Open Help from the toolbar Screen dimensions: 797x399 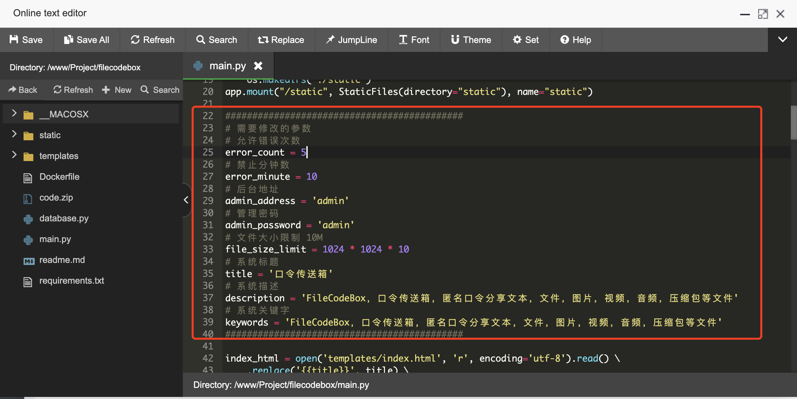click(x=576, y=40)
